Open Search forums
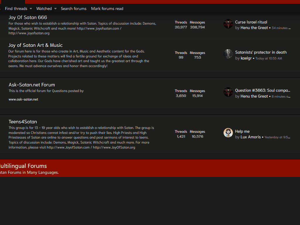 pos(74,8)
